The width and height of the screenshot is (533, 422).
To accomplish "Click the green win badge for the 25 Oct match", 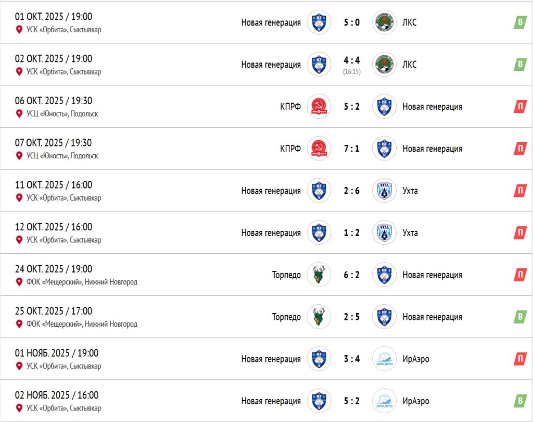I will click(x=520, y=317).
